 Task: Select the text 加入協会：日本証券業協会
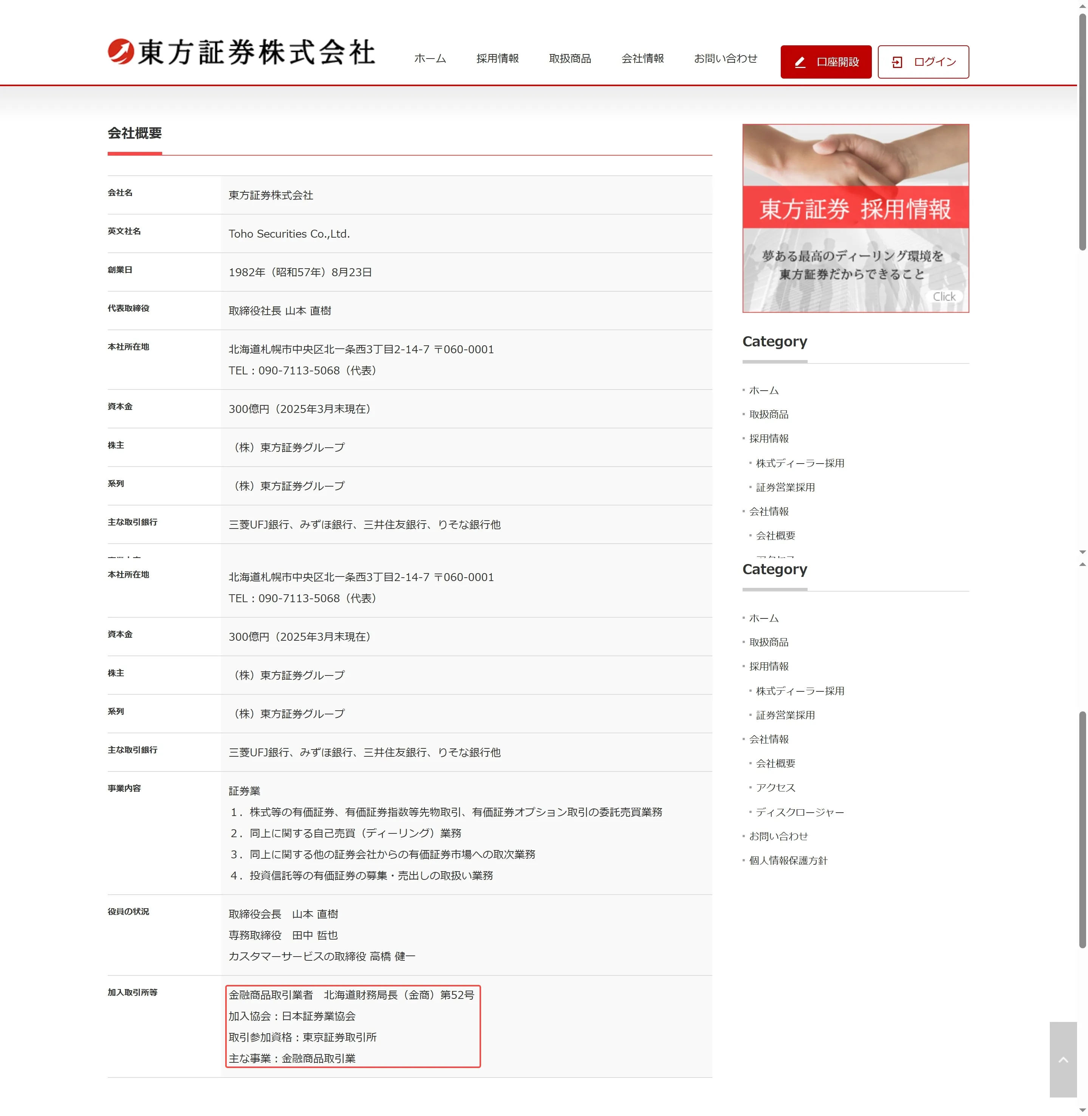292,1017
